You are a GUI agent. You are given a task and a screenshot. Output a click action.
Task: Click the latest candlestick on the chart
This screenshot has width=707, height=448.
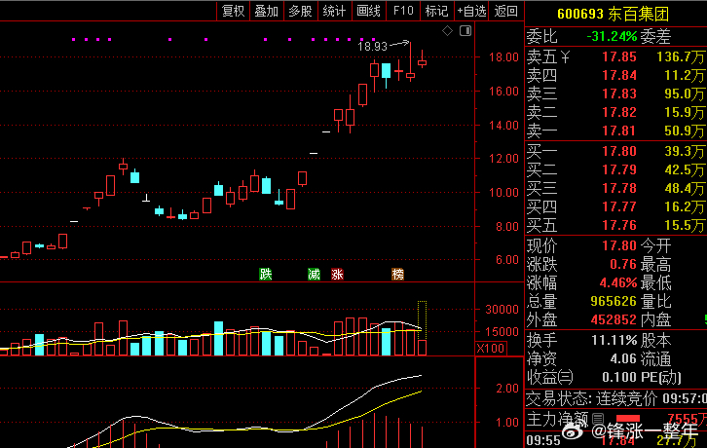tap(422, 62)
